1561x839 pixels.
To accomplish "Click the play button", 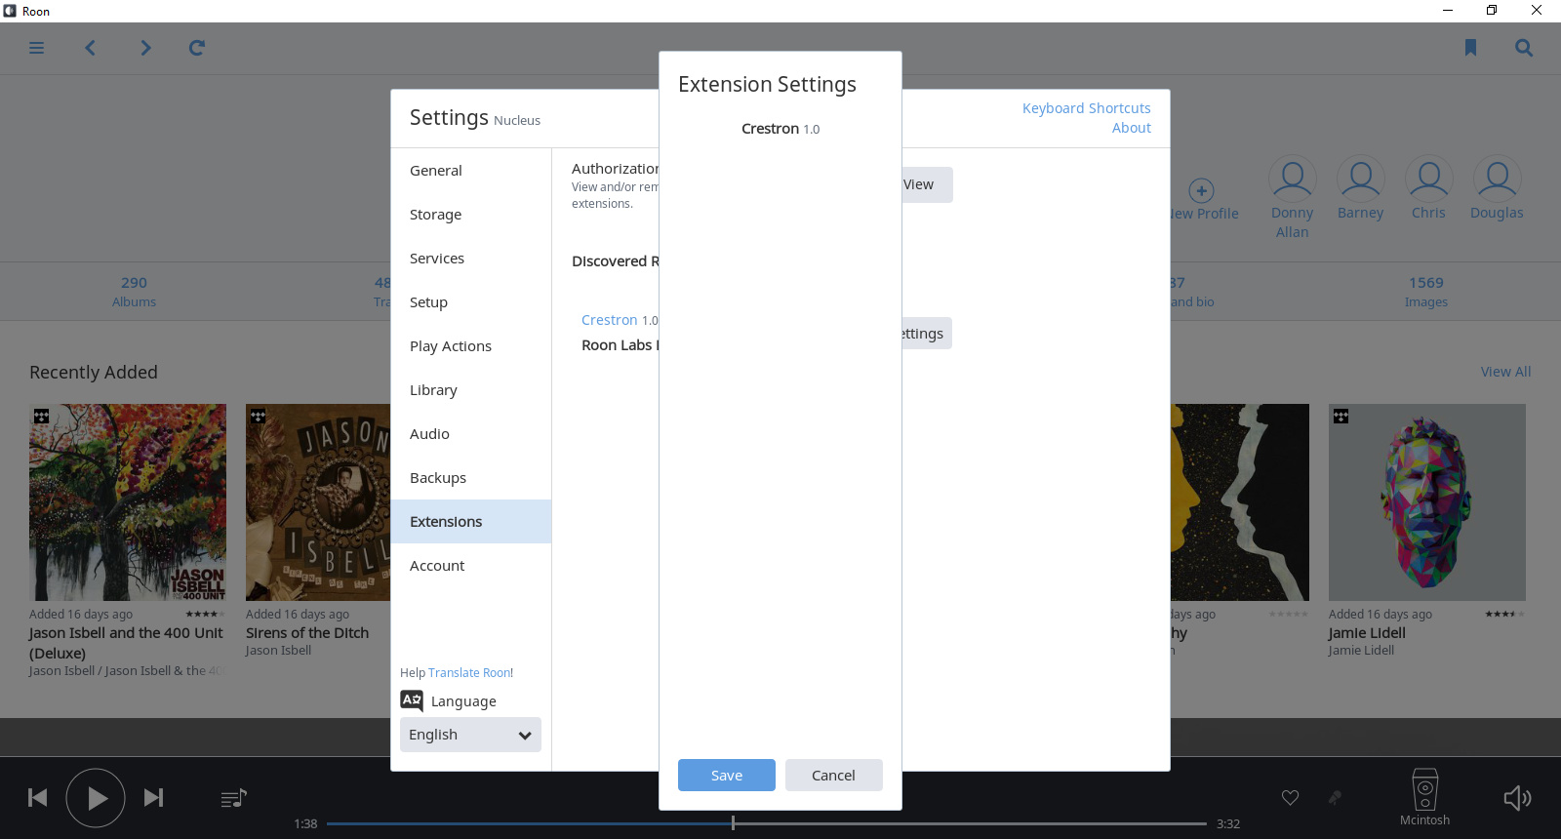I will [96, 798].
